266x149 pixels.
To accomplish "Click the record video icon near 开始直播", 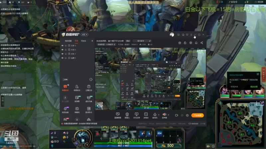I will point(177,115).
